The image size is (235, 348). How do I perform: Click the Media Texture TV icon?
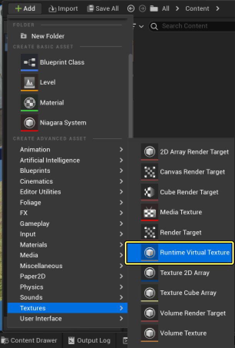coord(150,212)
